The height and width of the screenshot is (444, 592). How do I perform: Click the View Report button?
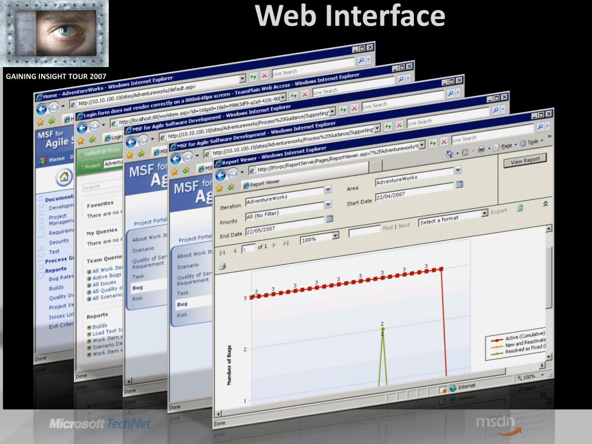click(525, 161)
